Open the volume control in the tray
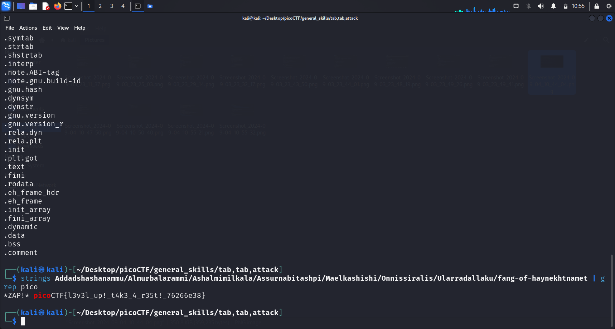 tap(541, 6)
